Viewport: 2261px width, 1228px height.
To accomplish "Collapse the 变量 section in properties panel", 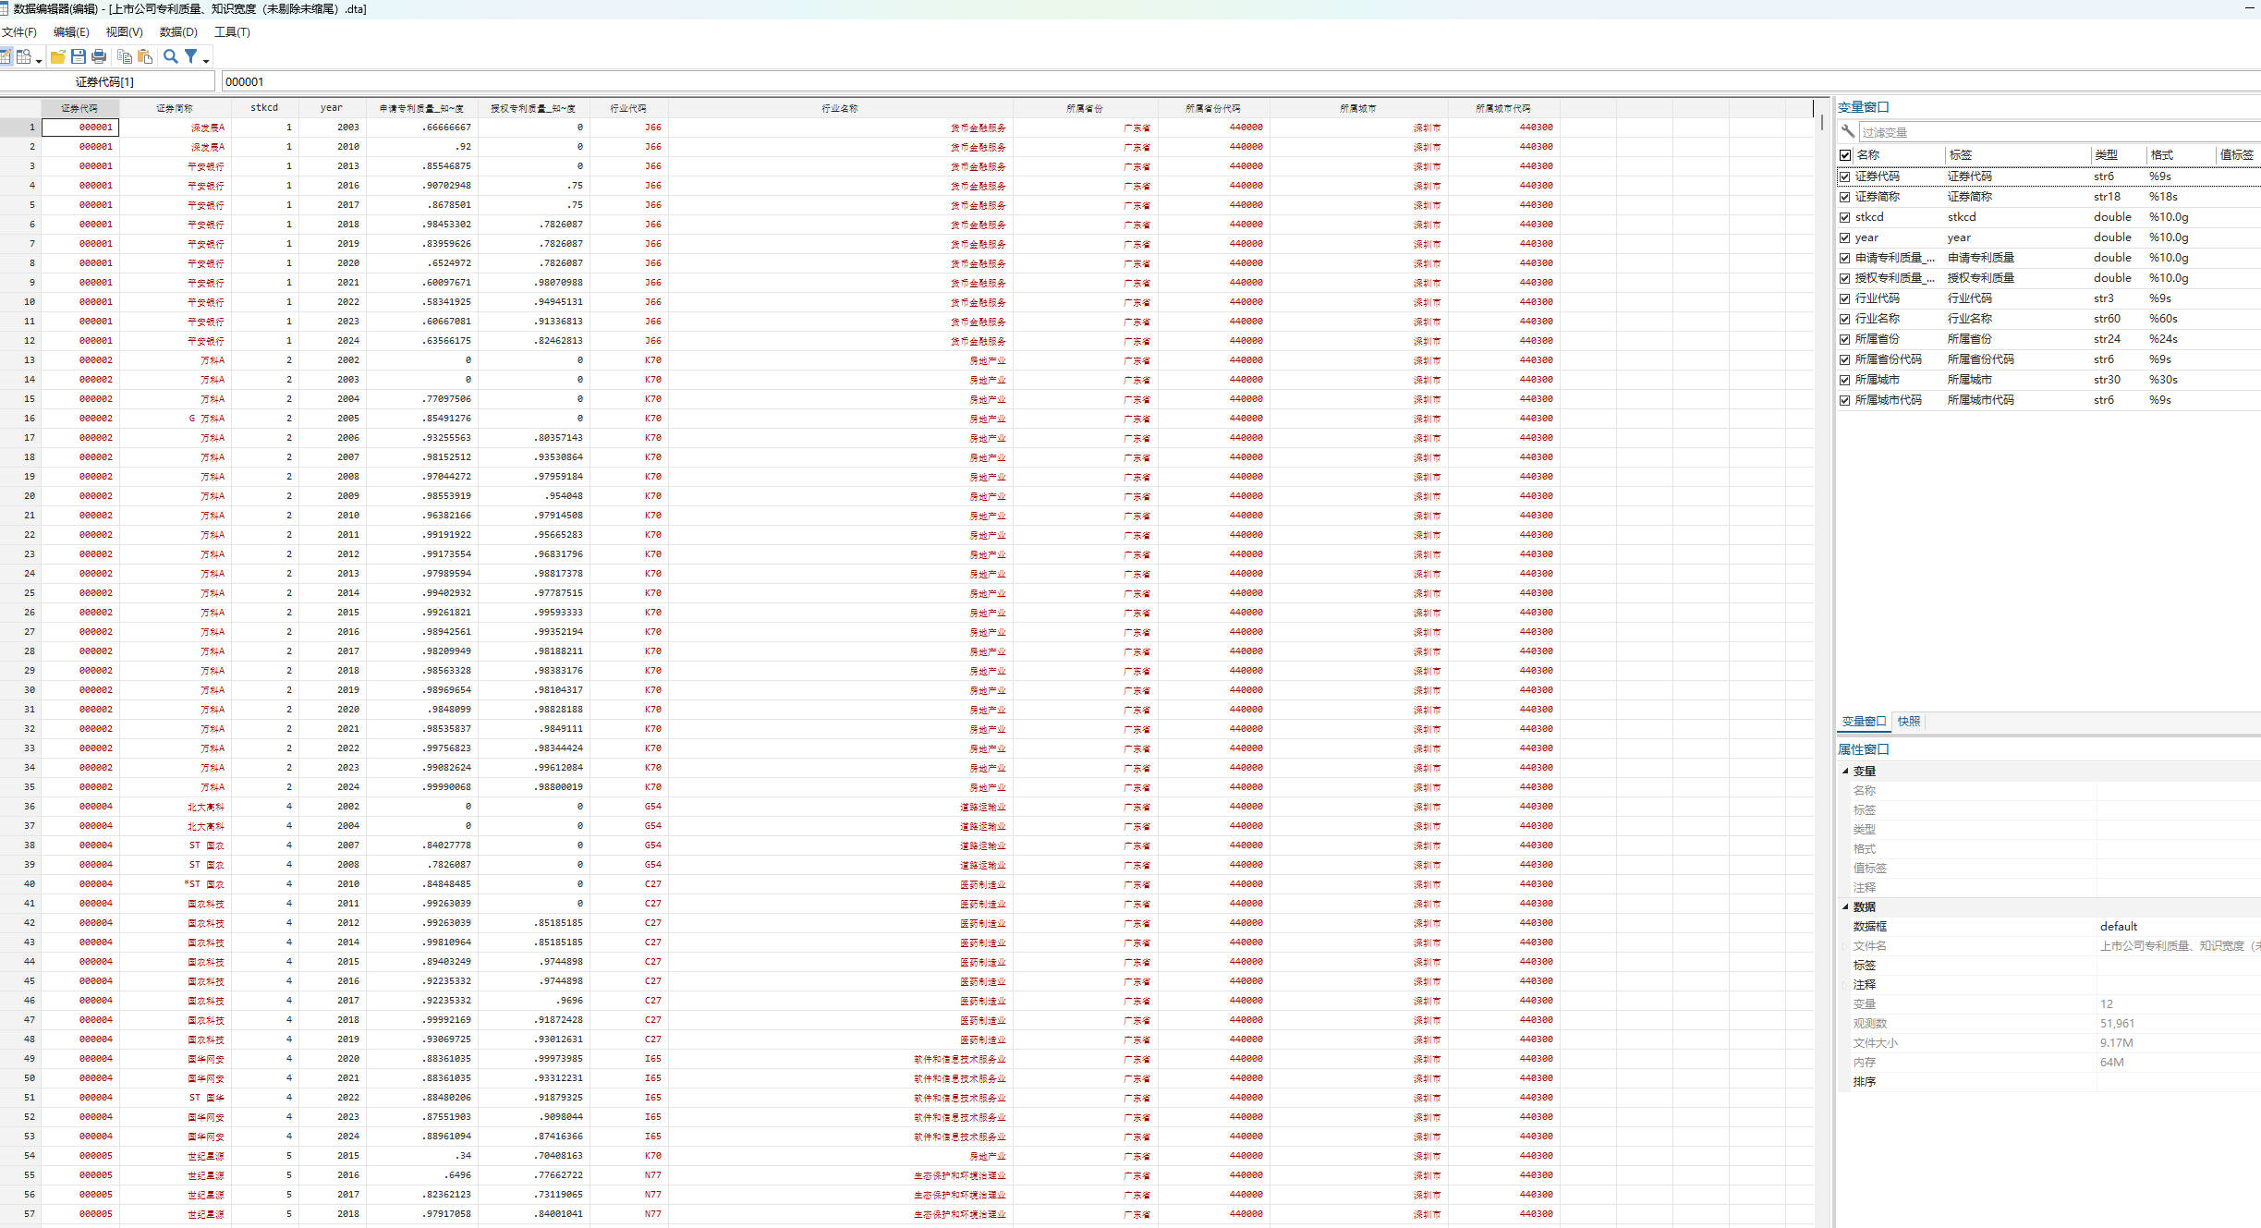I will pos(1846,771).
